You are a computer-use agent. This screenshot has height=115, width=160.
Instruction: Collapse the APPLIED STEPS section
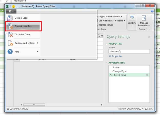[107, 63]
